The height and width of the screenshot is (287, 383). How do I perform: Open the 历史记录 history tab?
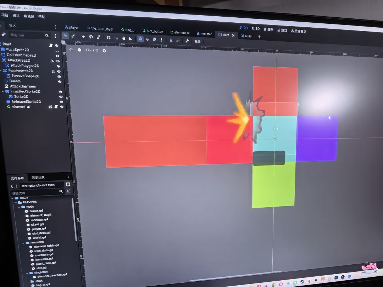(x=38, y=178)
